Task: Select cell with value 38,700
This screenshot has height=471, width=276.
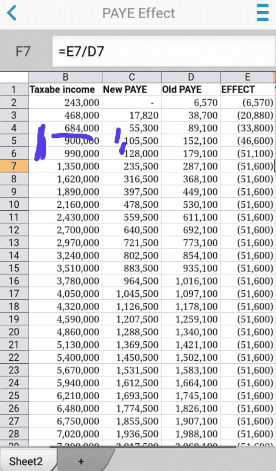Action: pos(191,115)
